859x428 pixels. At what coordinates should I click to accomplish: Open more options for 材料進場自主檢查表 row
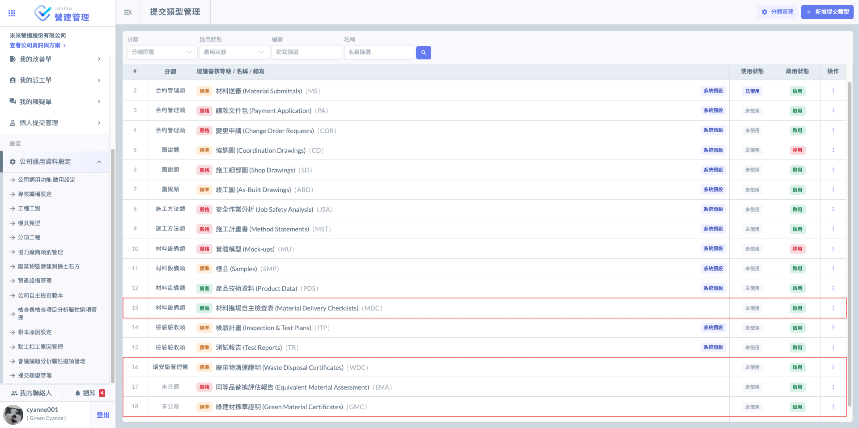(x=833, y=308)
